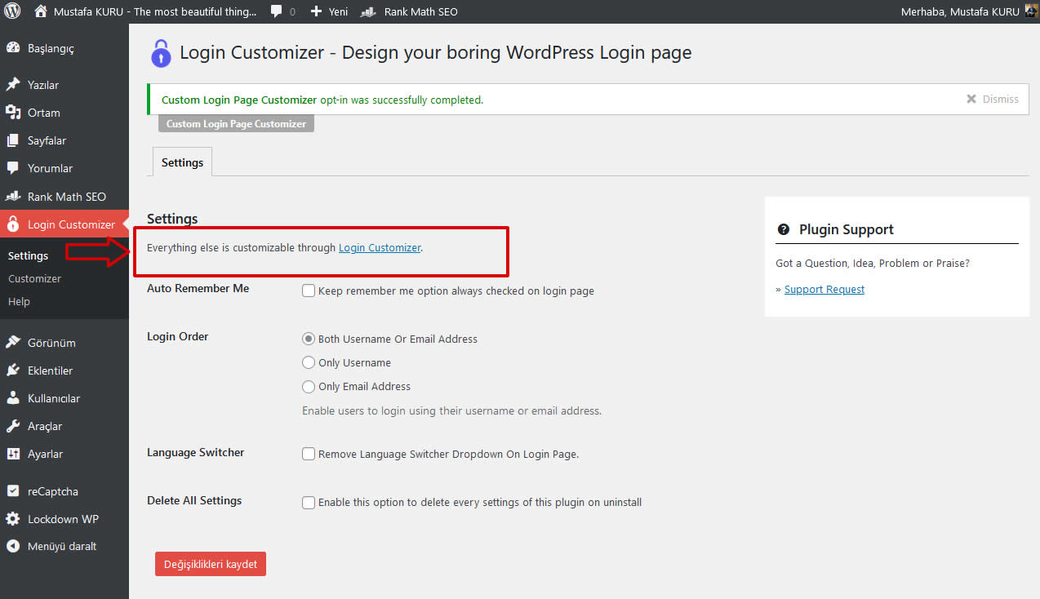Click the Lockdown WP gear icon
The width and height of the screenshot is (1040, 599).
click(x=13, y=519)
